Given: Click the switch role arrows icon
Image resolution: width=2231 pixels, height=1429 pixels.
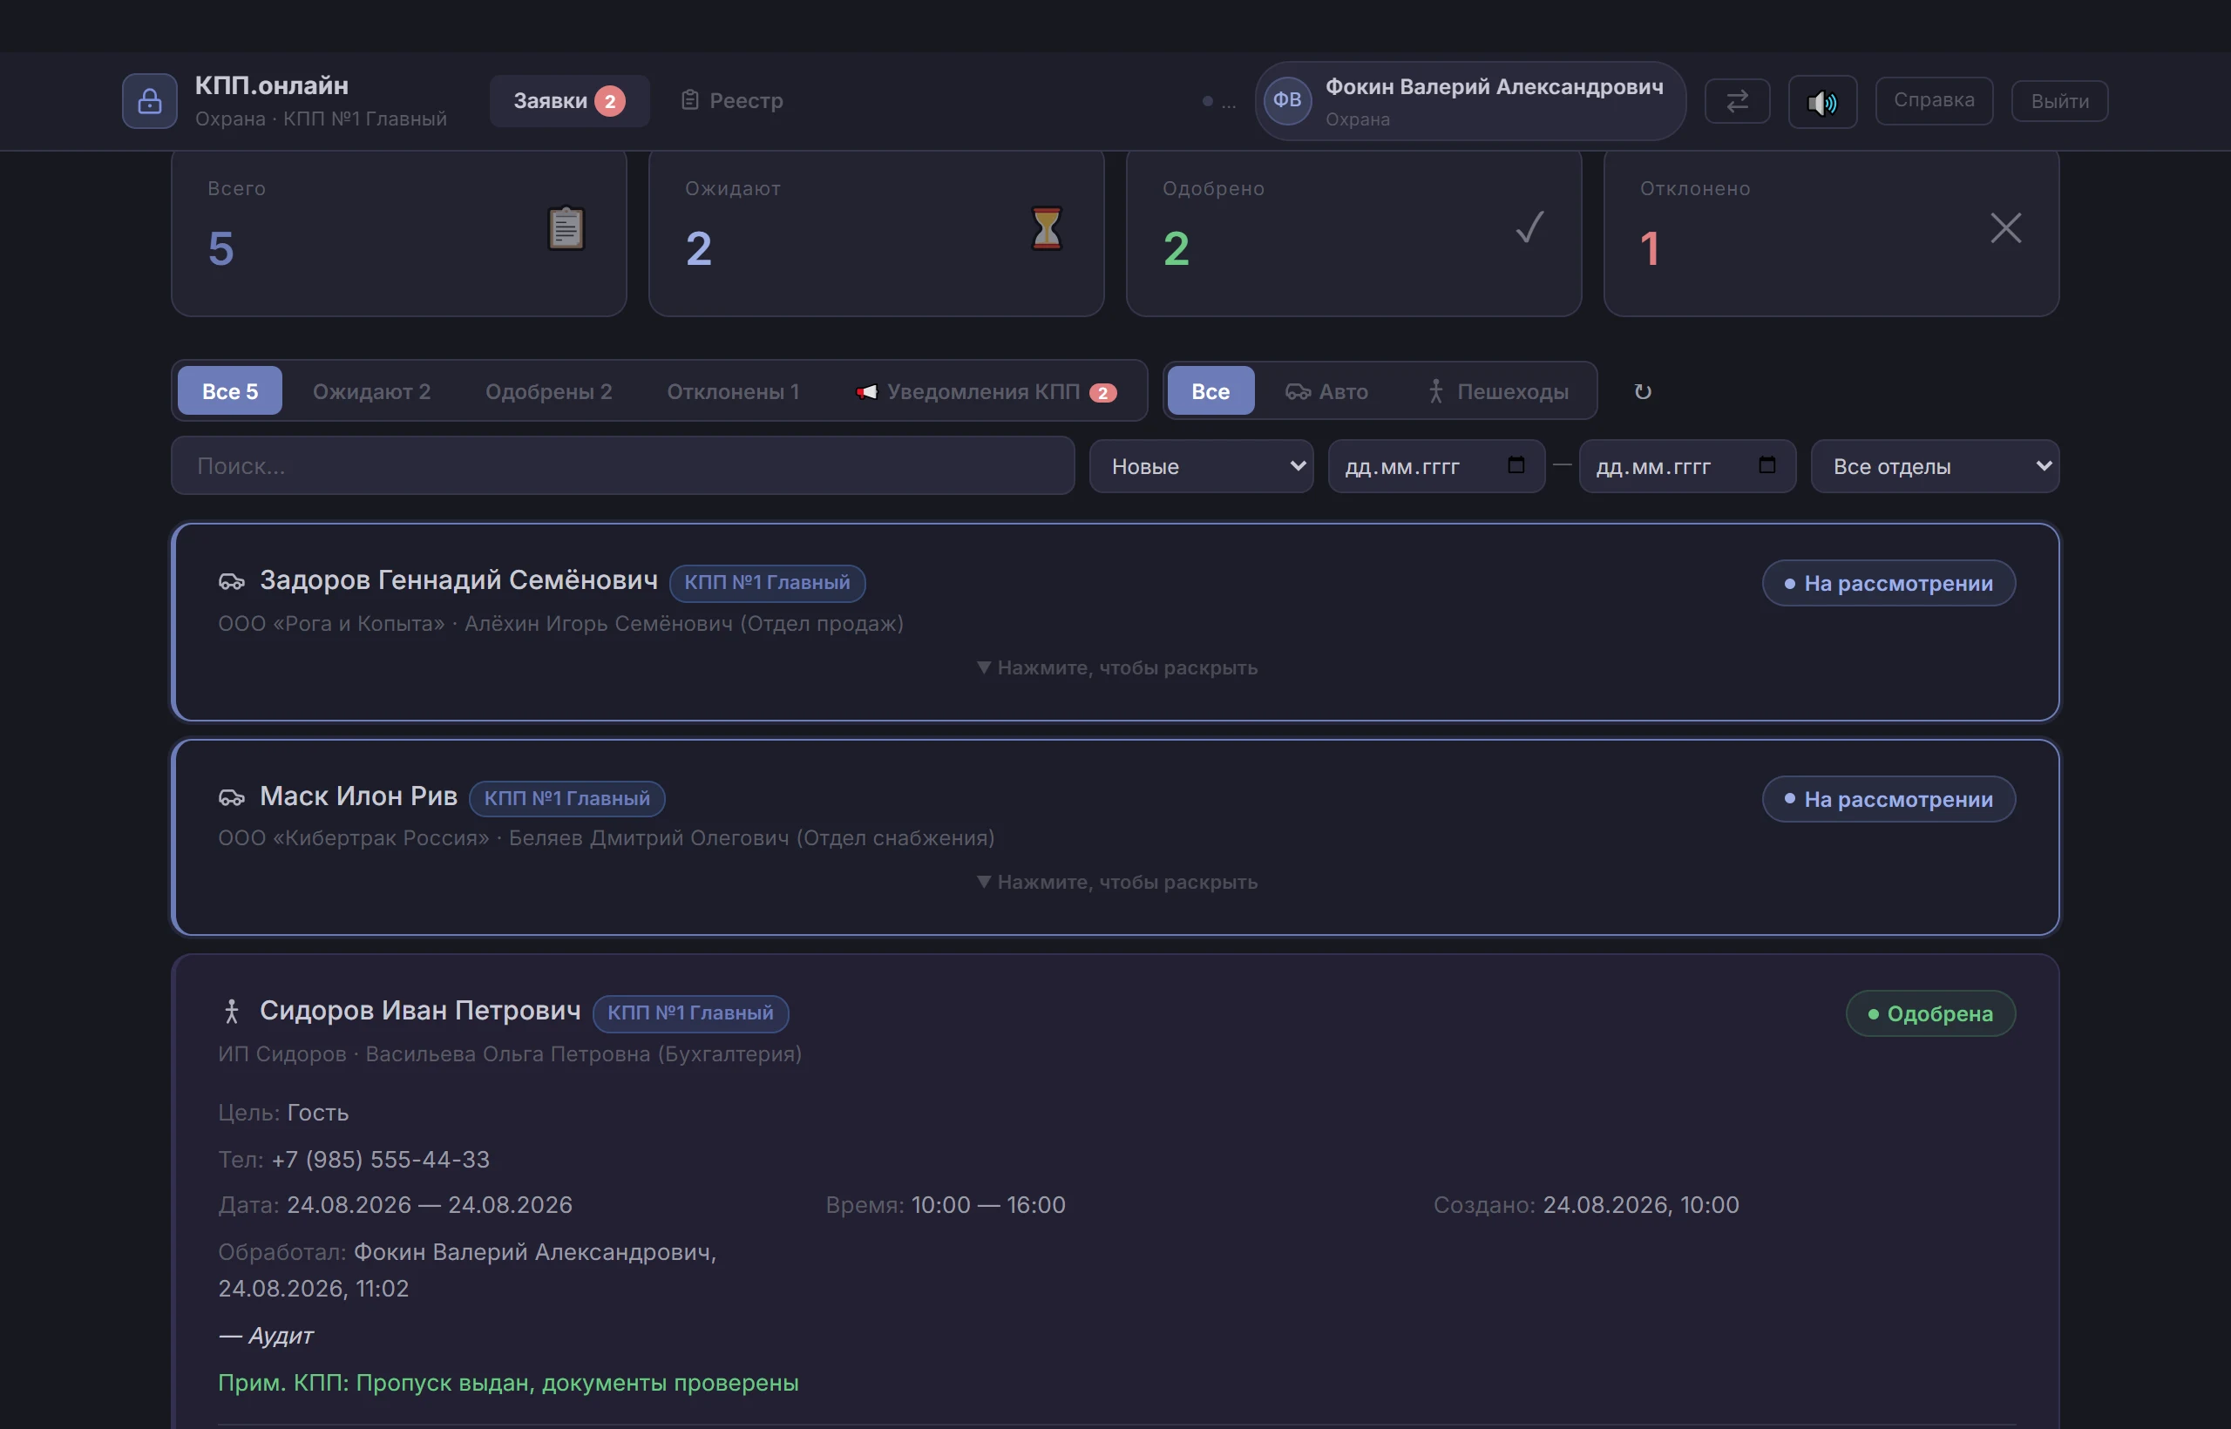Looking at the screenshot, I should tap(1737, 100).
